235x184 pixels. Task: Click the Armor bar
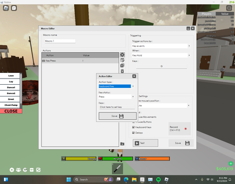click(152, 159)
